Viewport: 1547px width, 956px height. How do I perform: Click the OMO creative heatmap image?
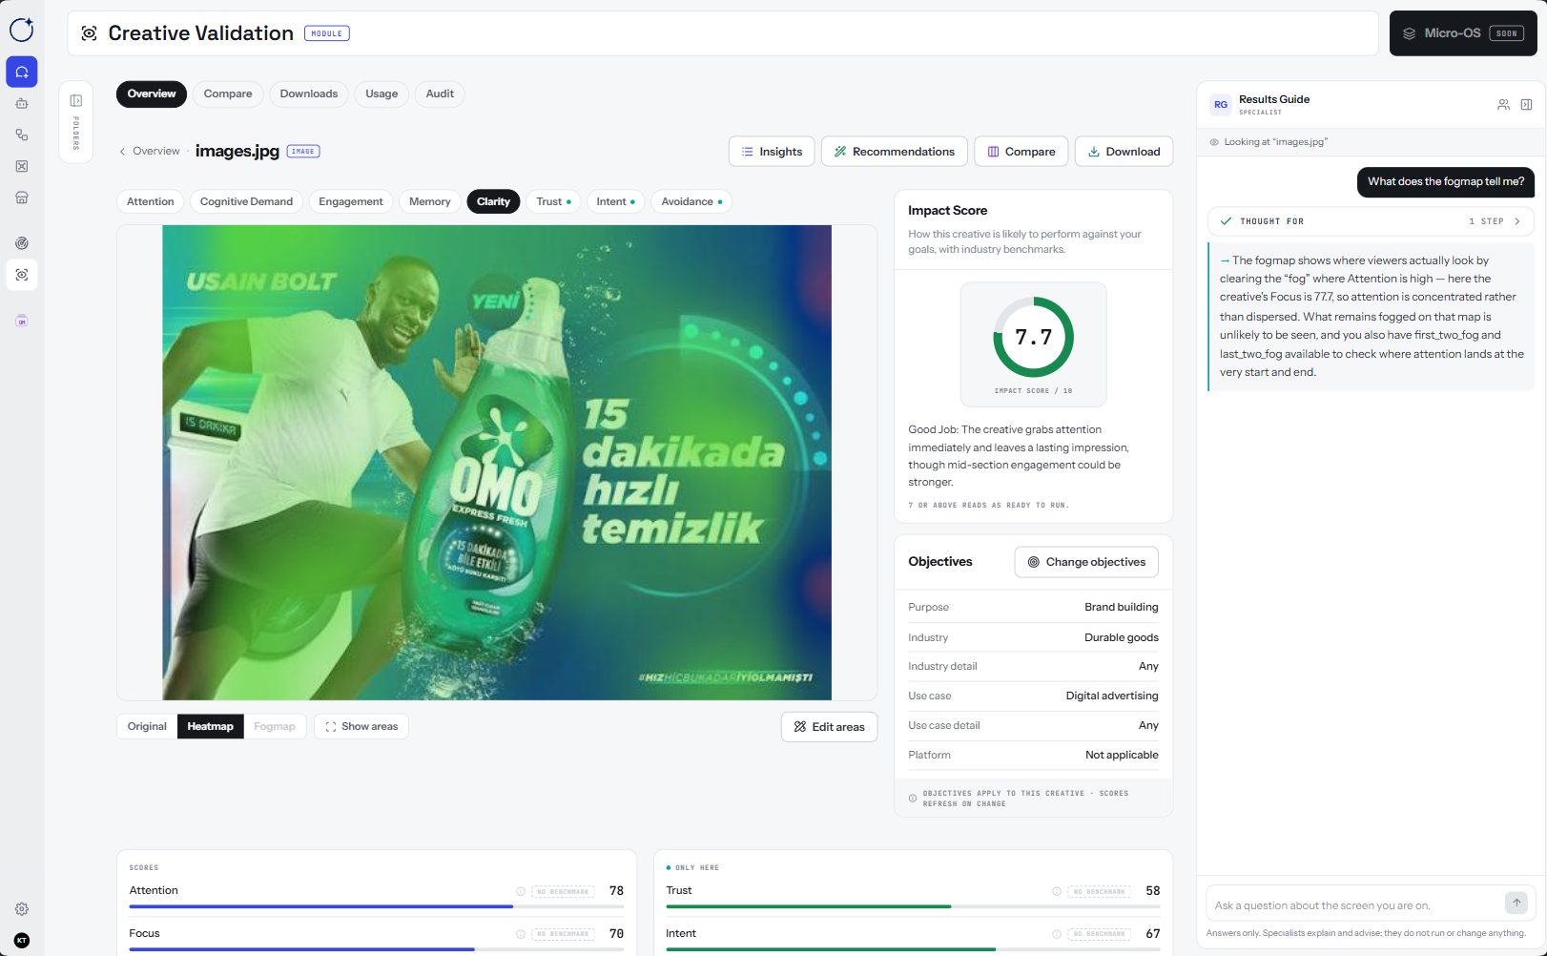click(x=497, y=463)
